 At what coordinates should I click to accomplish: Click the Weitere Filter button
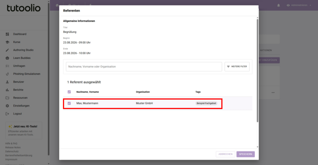pos(237,67)
